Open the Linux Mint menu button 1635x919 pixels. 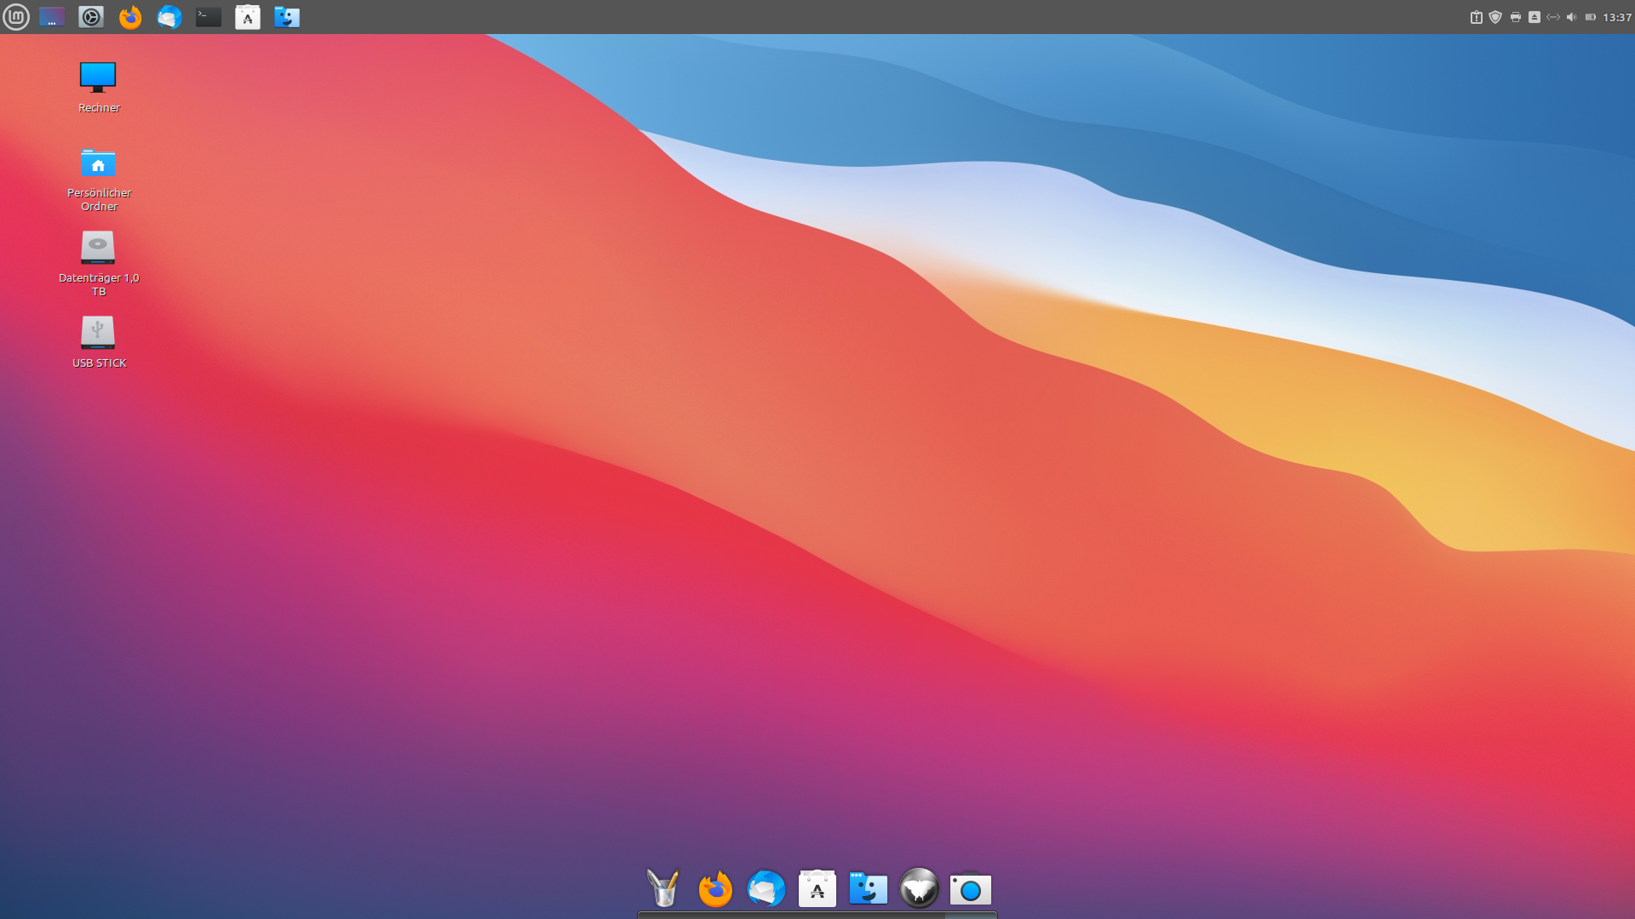pyautogui.click(x=16, y=17)
